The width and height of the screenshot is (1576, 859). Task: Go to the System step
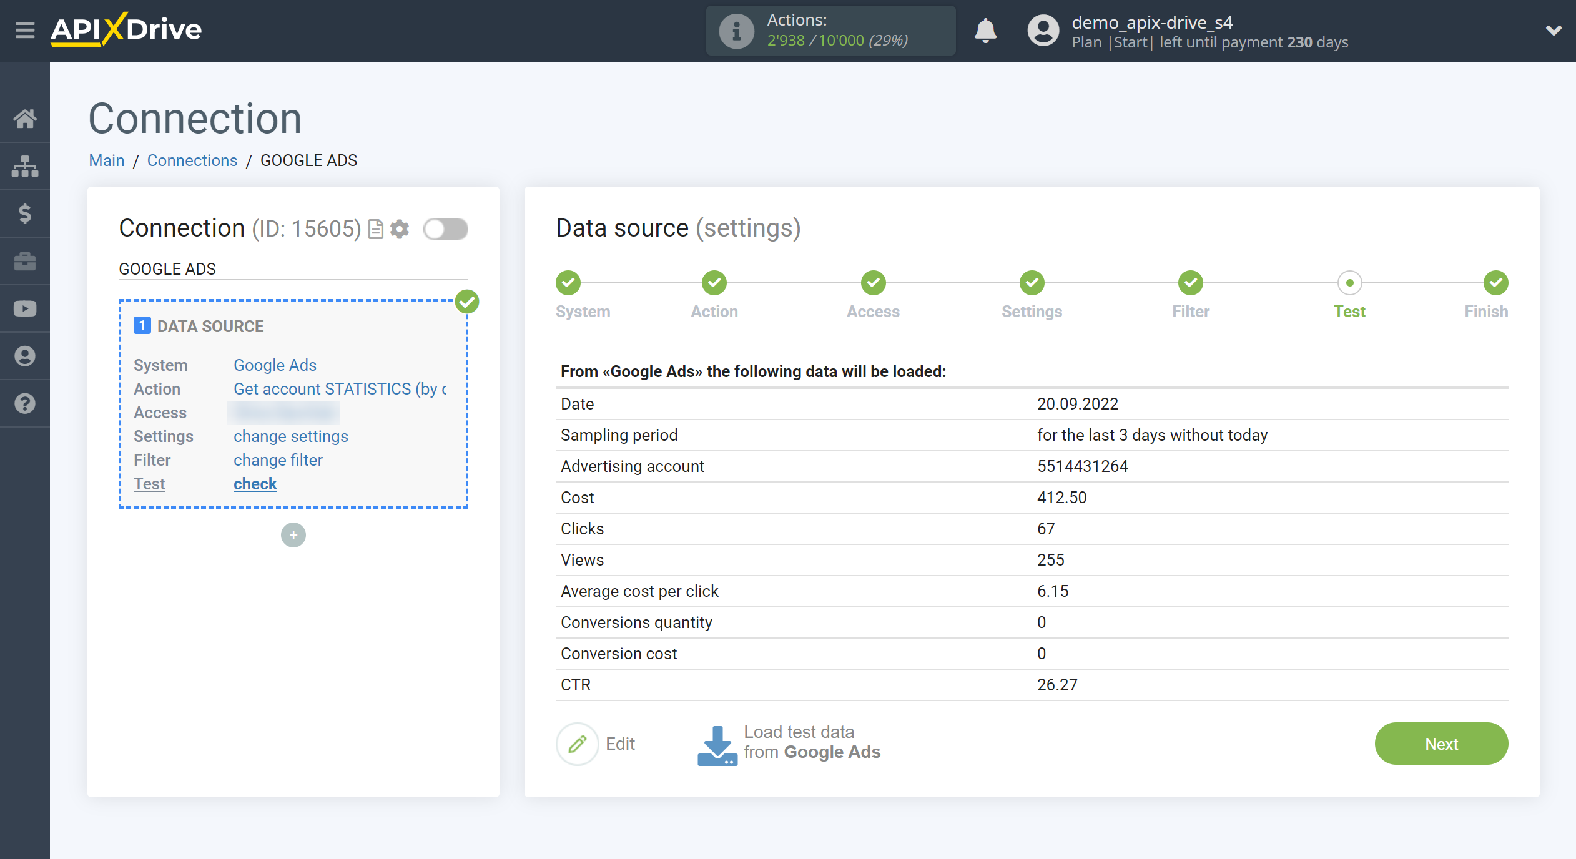(568, 283)
